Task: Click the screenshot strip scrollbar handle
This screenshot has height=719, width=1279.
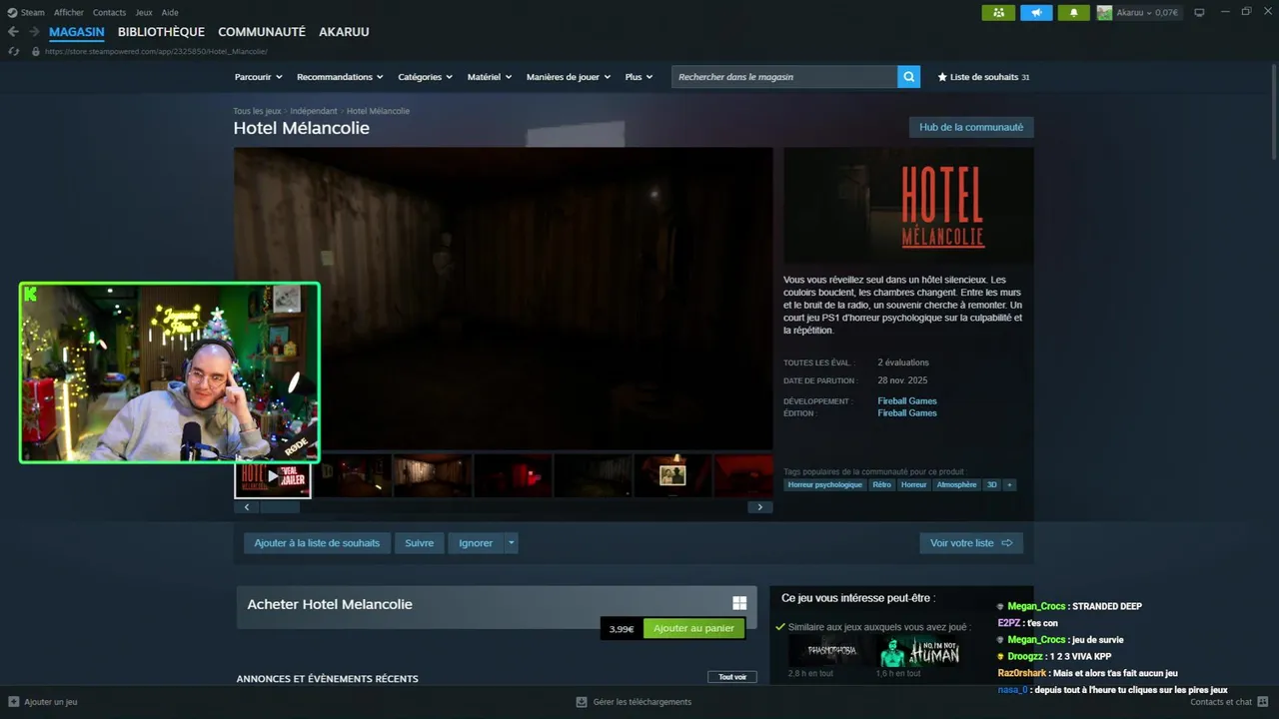Action: point(280,507)
